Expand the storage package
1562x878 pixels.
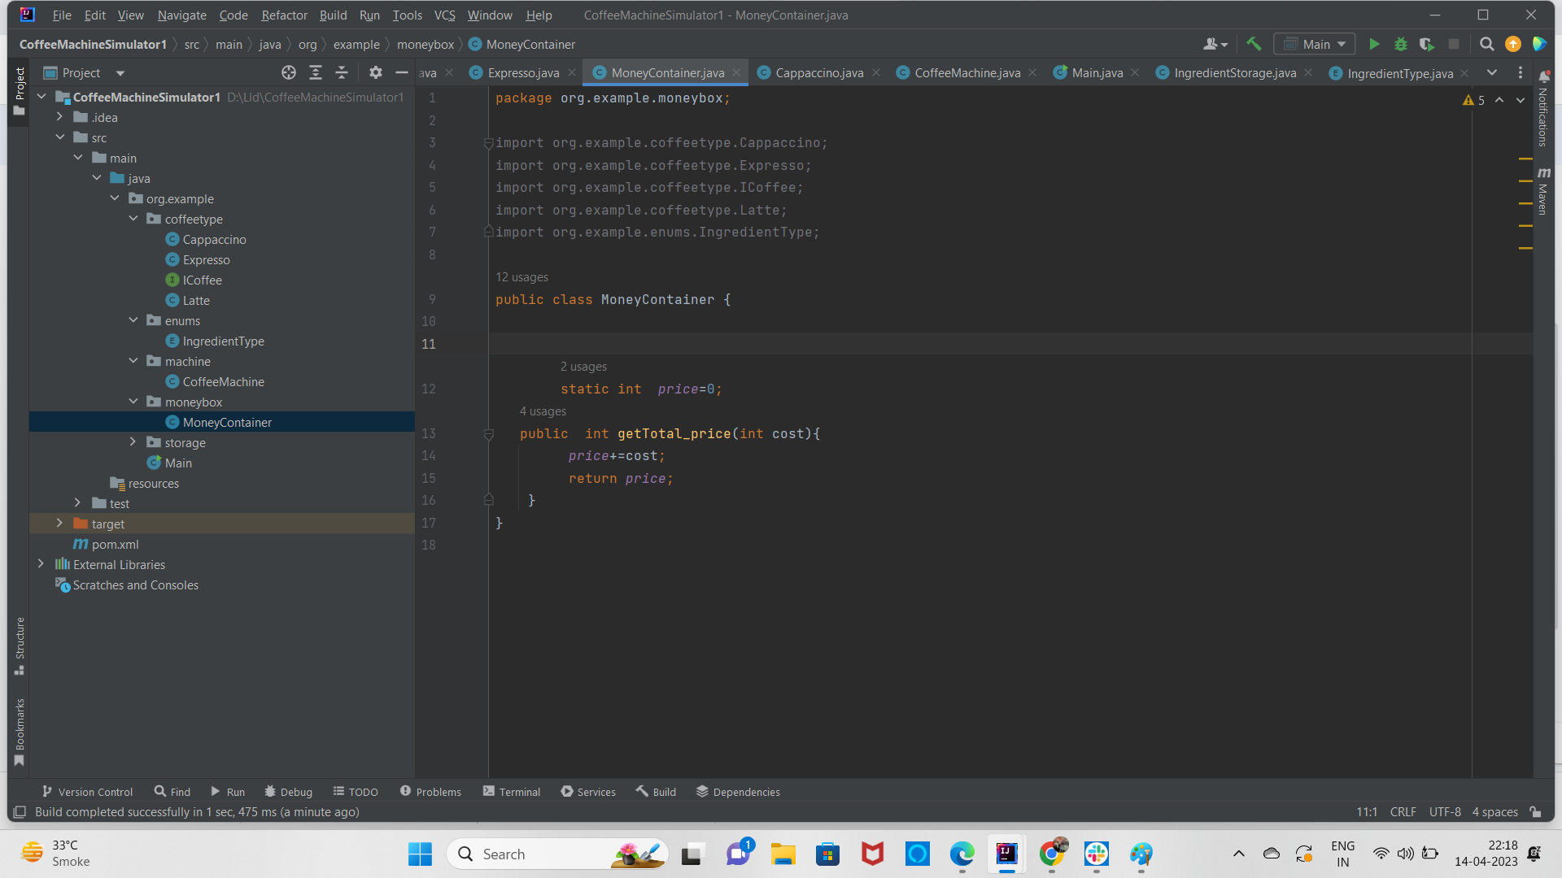(133, 442)
